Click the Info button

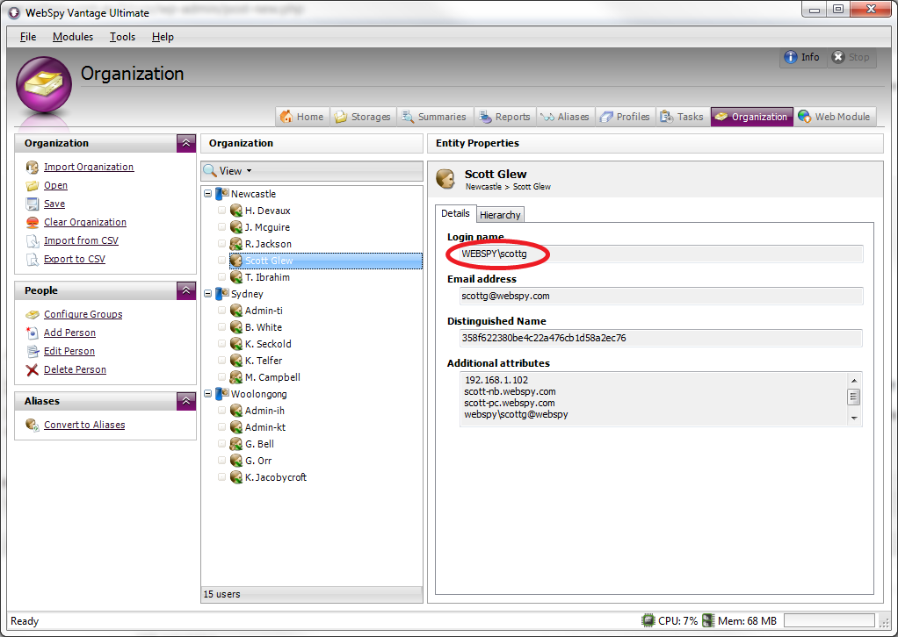tap(802, 57)
